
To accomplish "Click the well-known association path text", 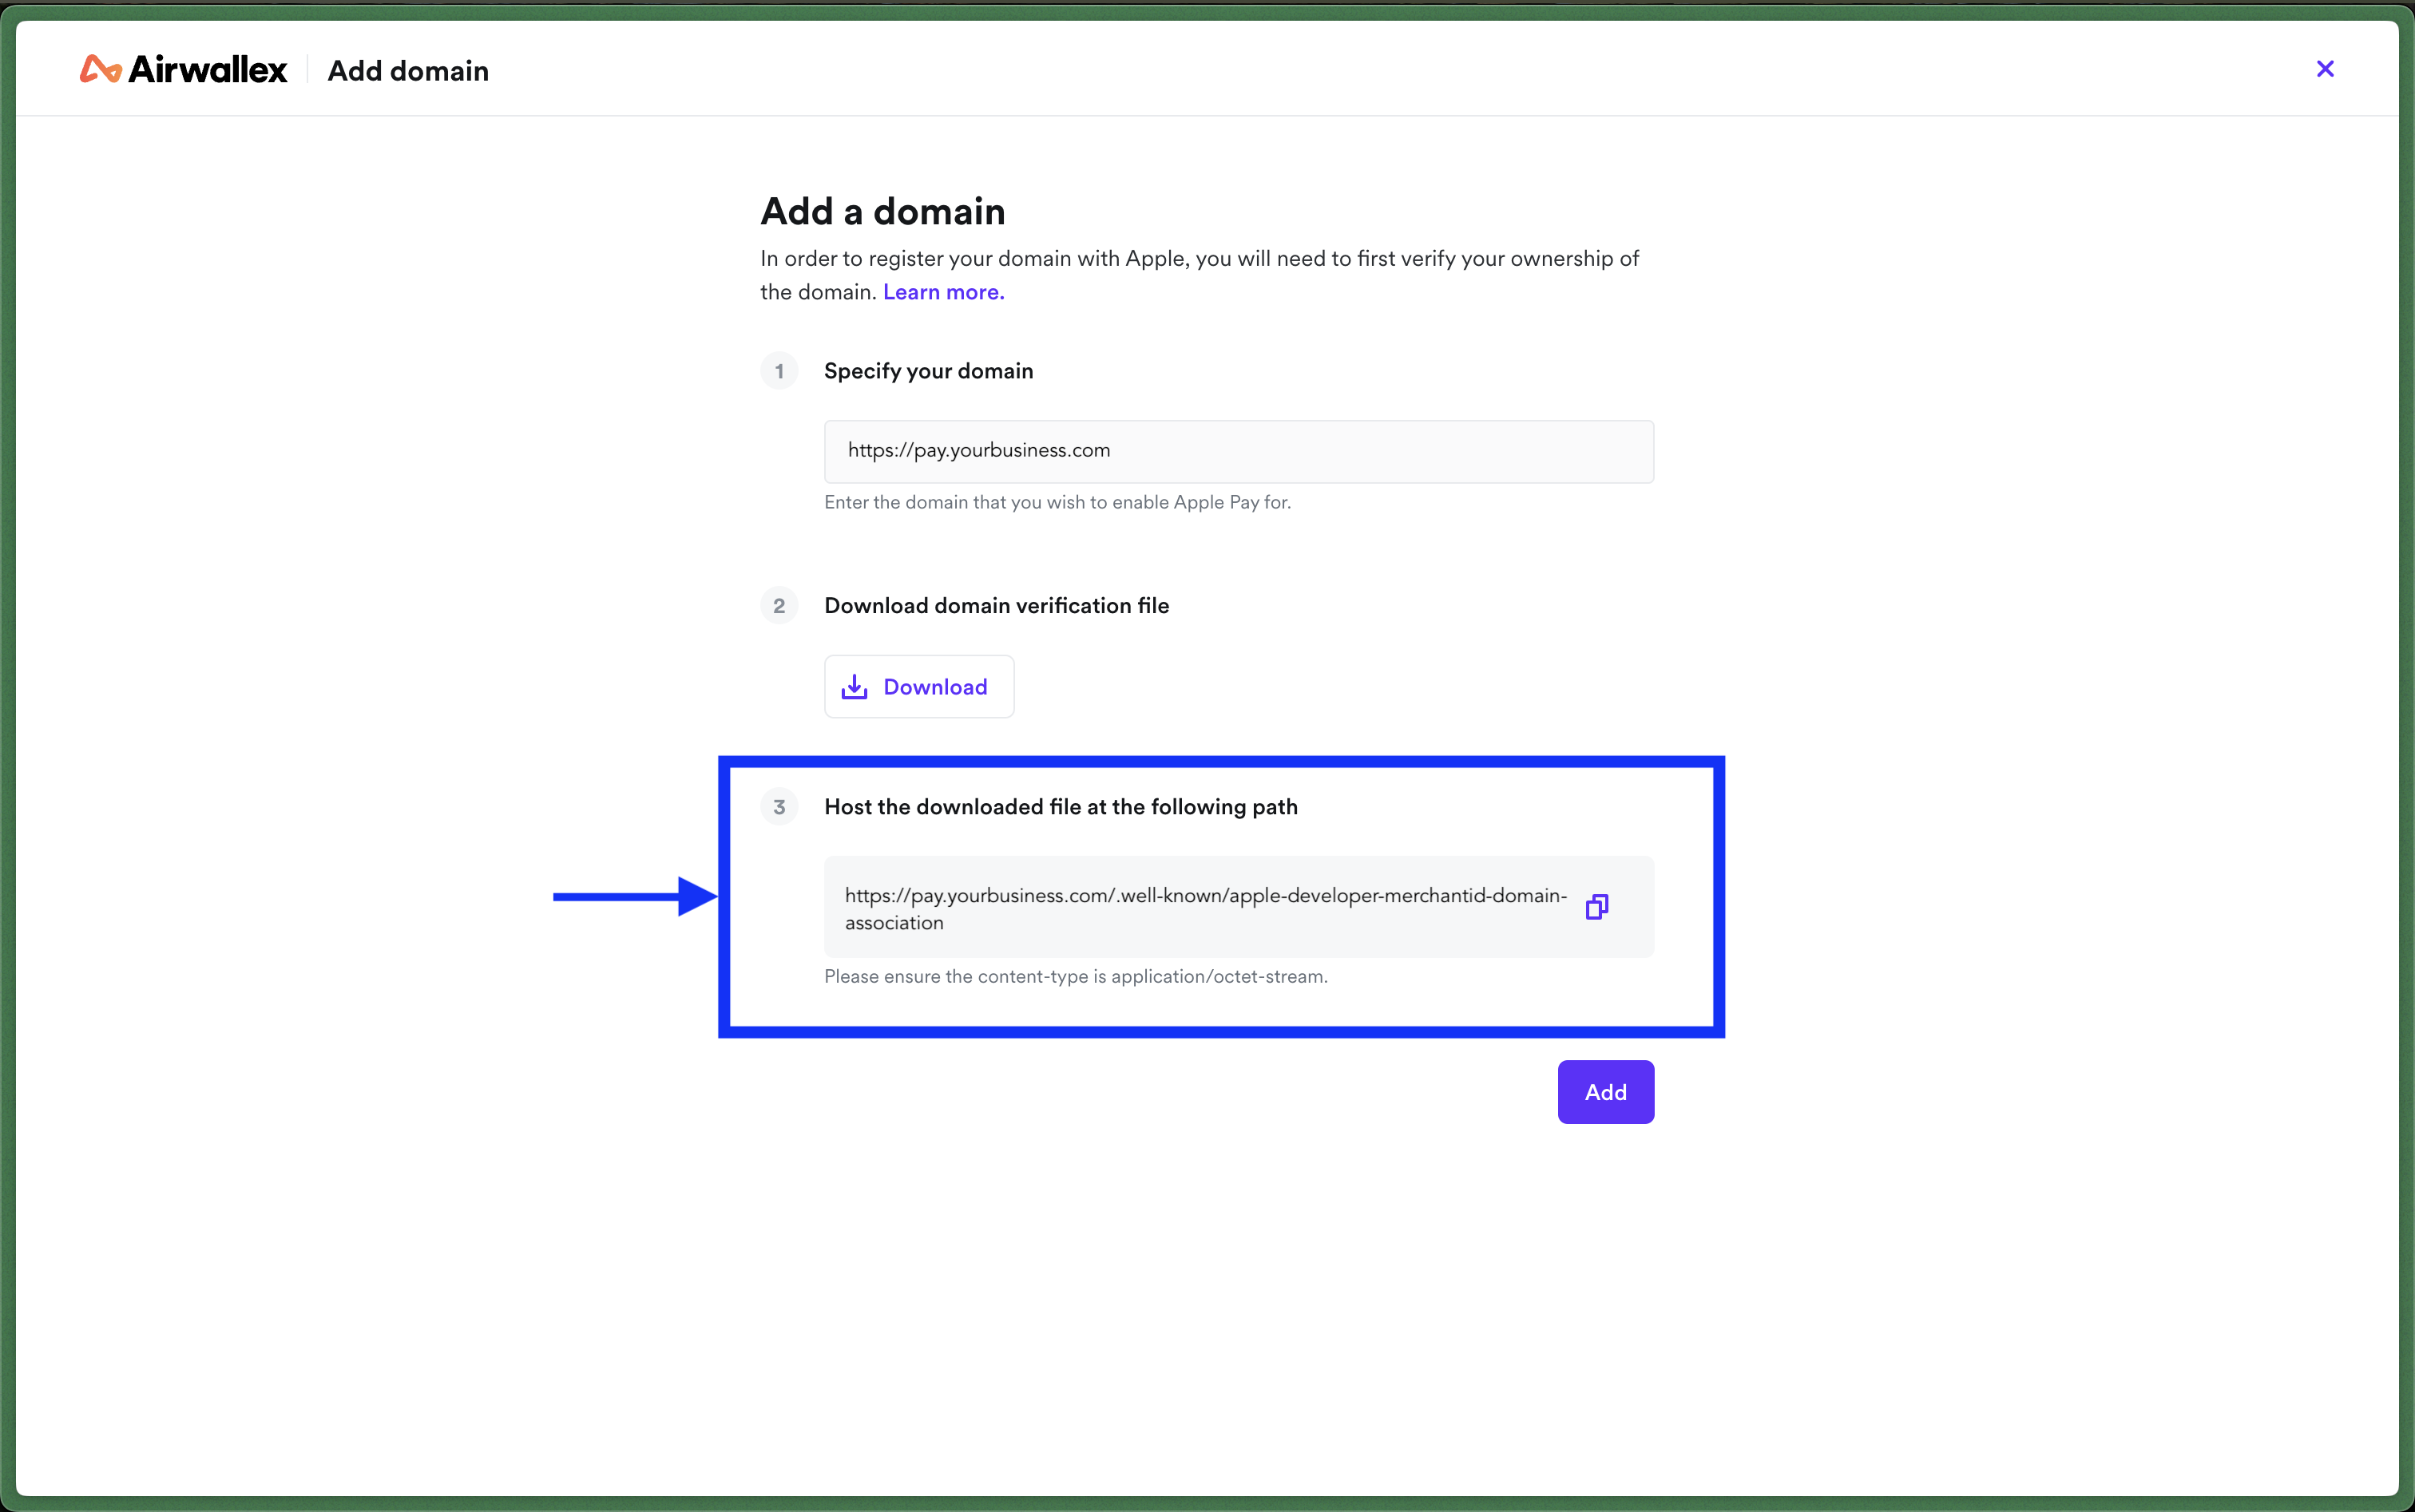I will coord(1205,908).
